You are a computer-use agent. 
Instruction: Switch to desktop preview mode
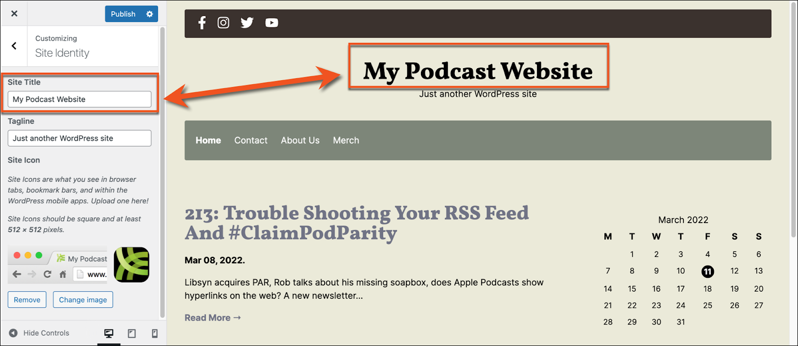[x=109, y=334]
